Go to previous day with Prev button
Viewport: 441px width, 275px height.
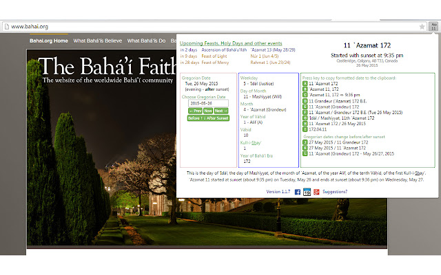coord(195,111)
